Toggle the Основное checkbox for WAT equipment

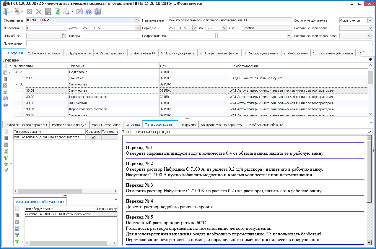(93, 137)
